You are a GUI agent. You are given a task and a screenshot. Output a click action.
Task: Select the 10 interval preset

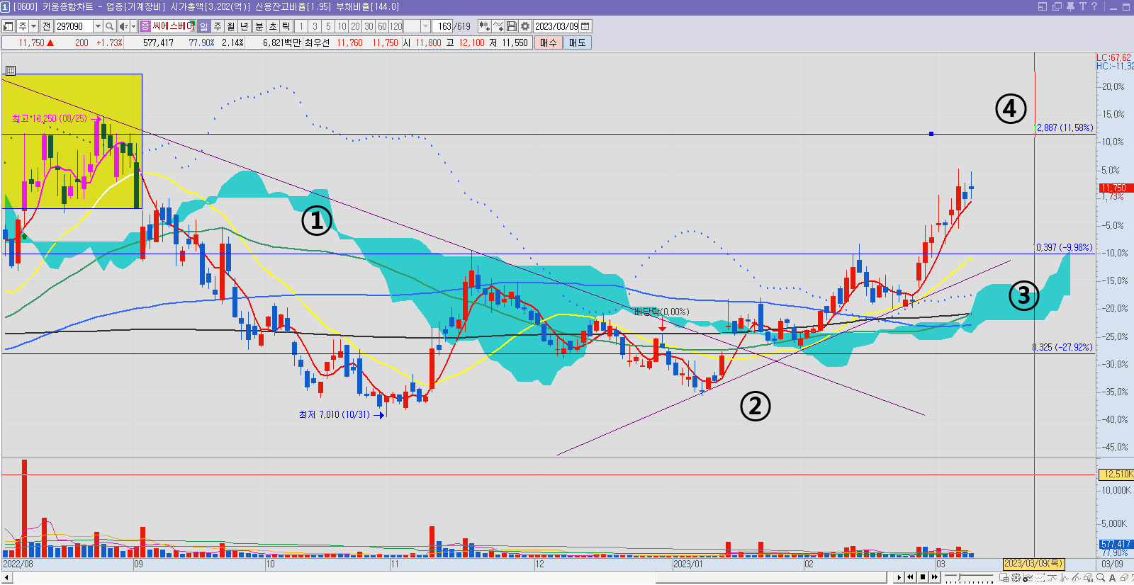pos(342,26)
